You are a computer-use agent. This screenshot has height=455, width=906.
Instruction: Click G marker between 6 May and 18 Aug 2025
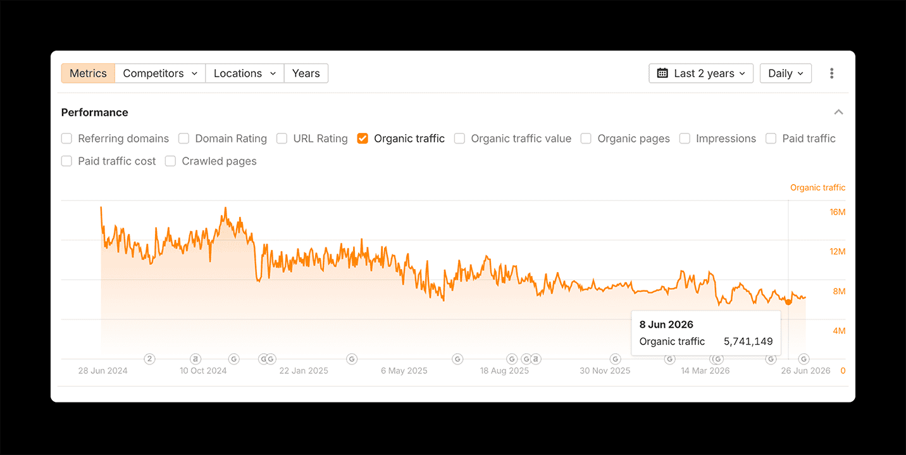pyautogui.click(x=457, y=359)
